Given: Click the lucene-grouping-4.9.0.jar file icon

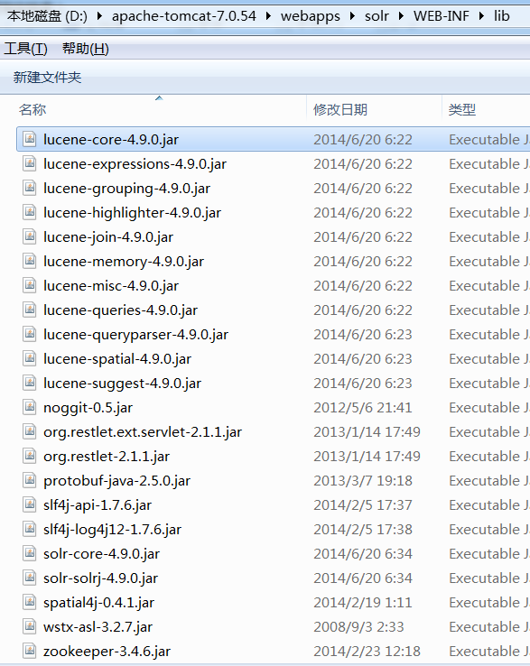Looking at the screenshot, I should click(x=29, y=188).
